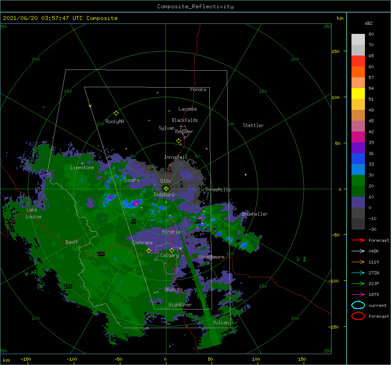Image resolution: width=391 pixels, height=365 pixels.
Task: Click the Lacombe city label
Action: coord(188,109)
